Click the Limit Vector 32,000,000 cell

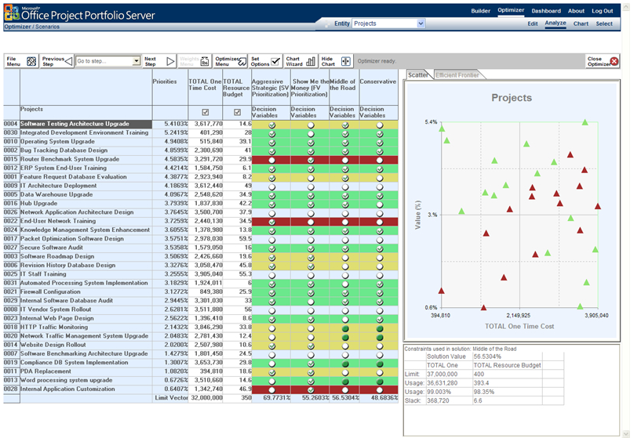207,398
